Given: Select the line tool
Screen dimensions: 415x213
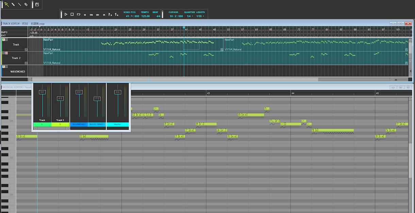Looking at the screenshot, I should coord(19,4).
